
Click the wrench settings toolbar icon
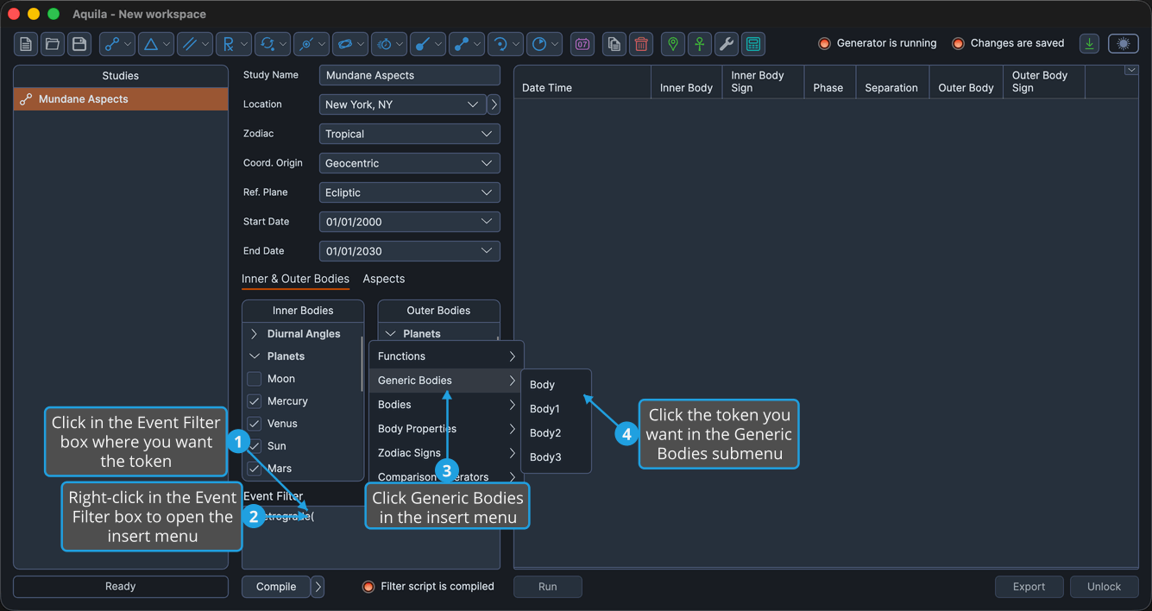click(727, 44)
